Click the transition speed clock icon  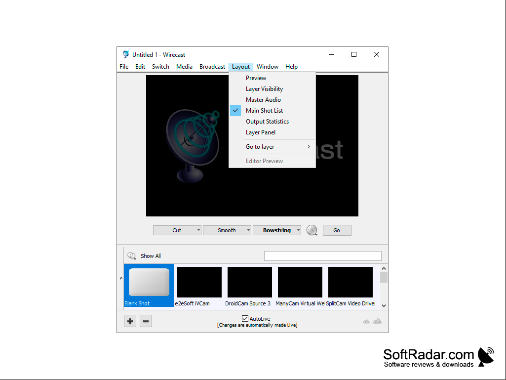pos(311,230)
